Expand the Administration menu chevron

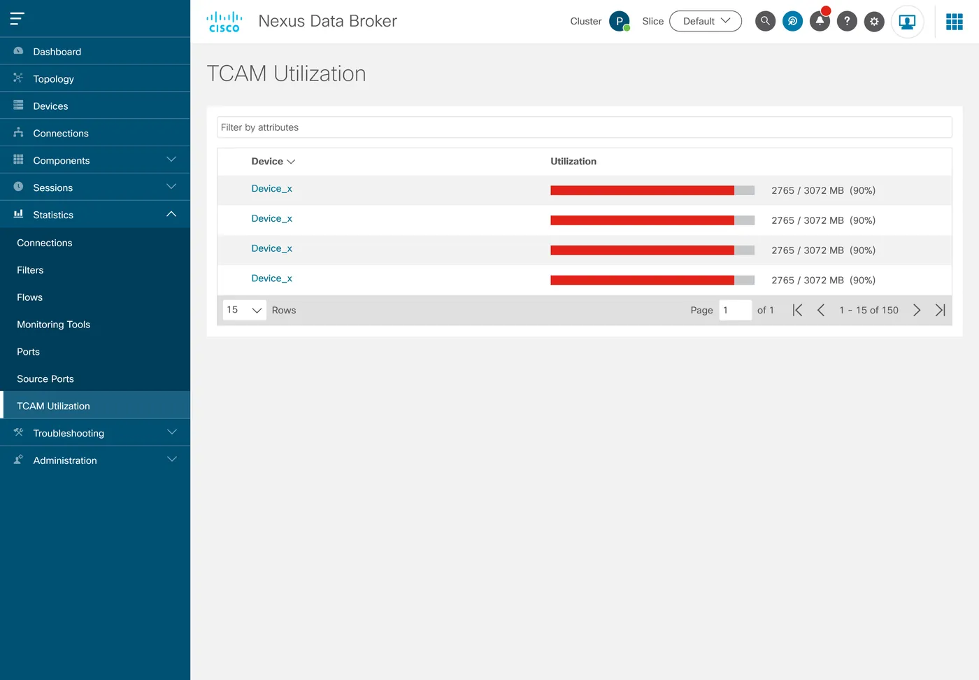pyautogui.click(x=171, y=460)
